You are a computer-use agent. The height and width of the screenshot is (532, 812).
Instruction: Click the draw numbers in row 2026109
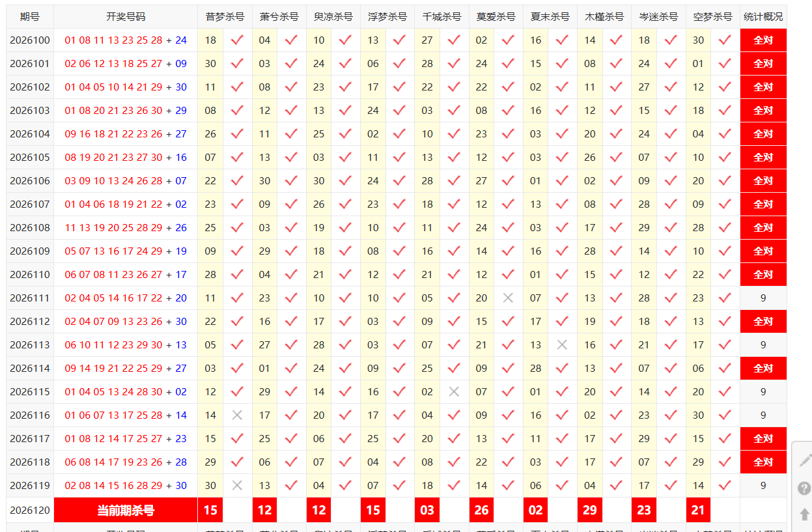(x=126, y=251)
